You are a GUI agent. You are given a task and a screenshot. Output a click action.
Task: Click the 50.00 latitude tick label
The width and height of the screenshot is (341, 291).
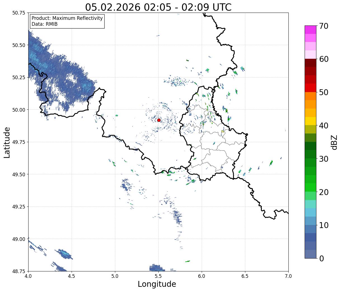19,110
